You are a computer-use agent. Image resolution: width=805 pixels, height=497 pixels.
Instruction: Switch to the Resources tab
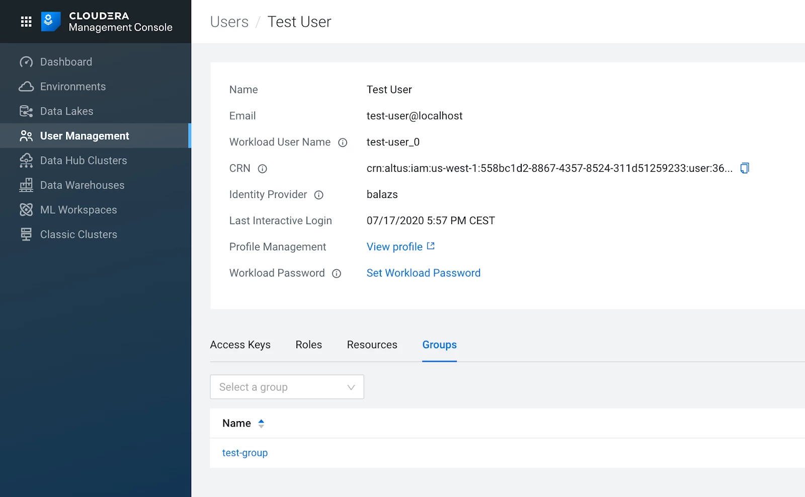point(372,345)
